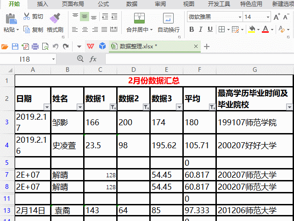Click the fx insert function button
The height and width of the screenshot is (221, 294).
93,59
